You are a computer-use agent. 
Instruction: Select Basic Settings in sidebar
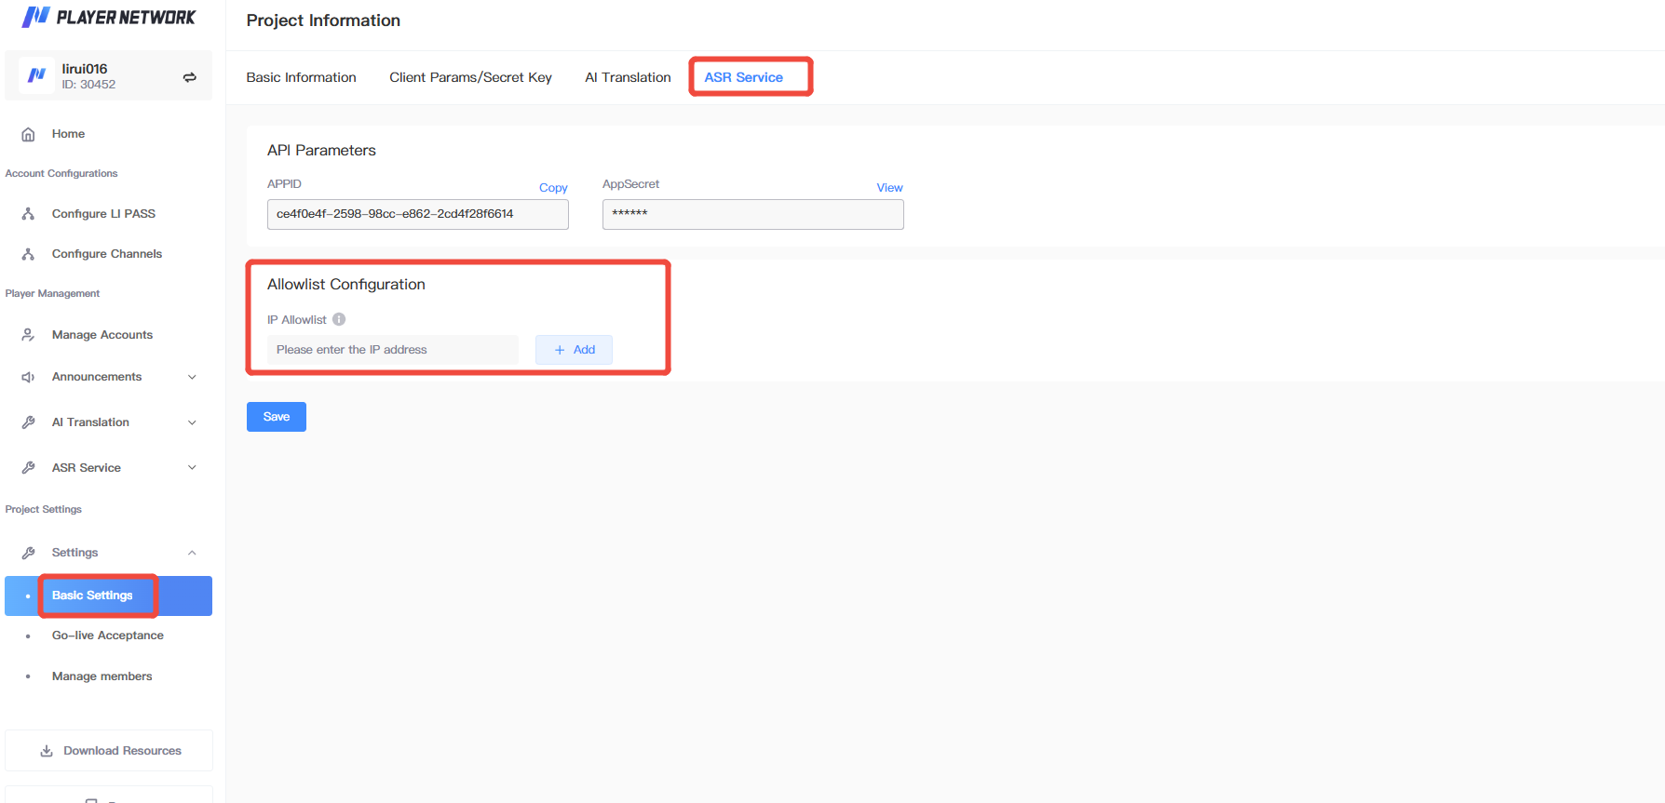(108, 596)
